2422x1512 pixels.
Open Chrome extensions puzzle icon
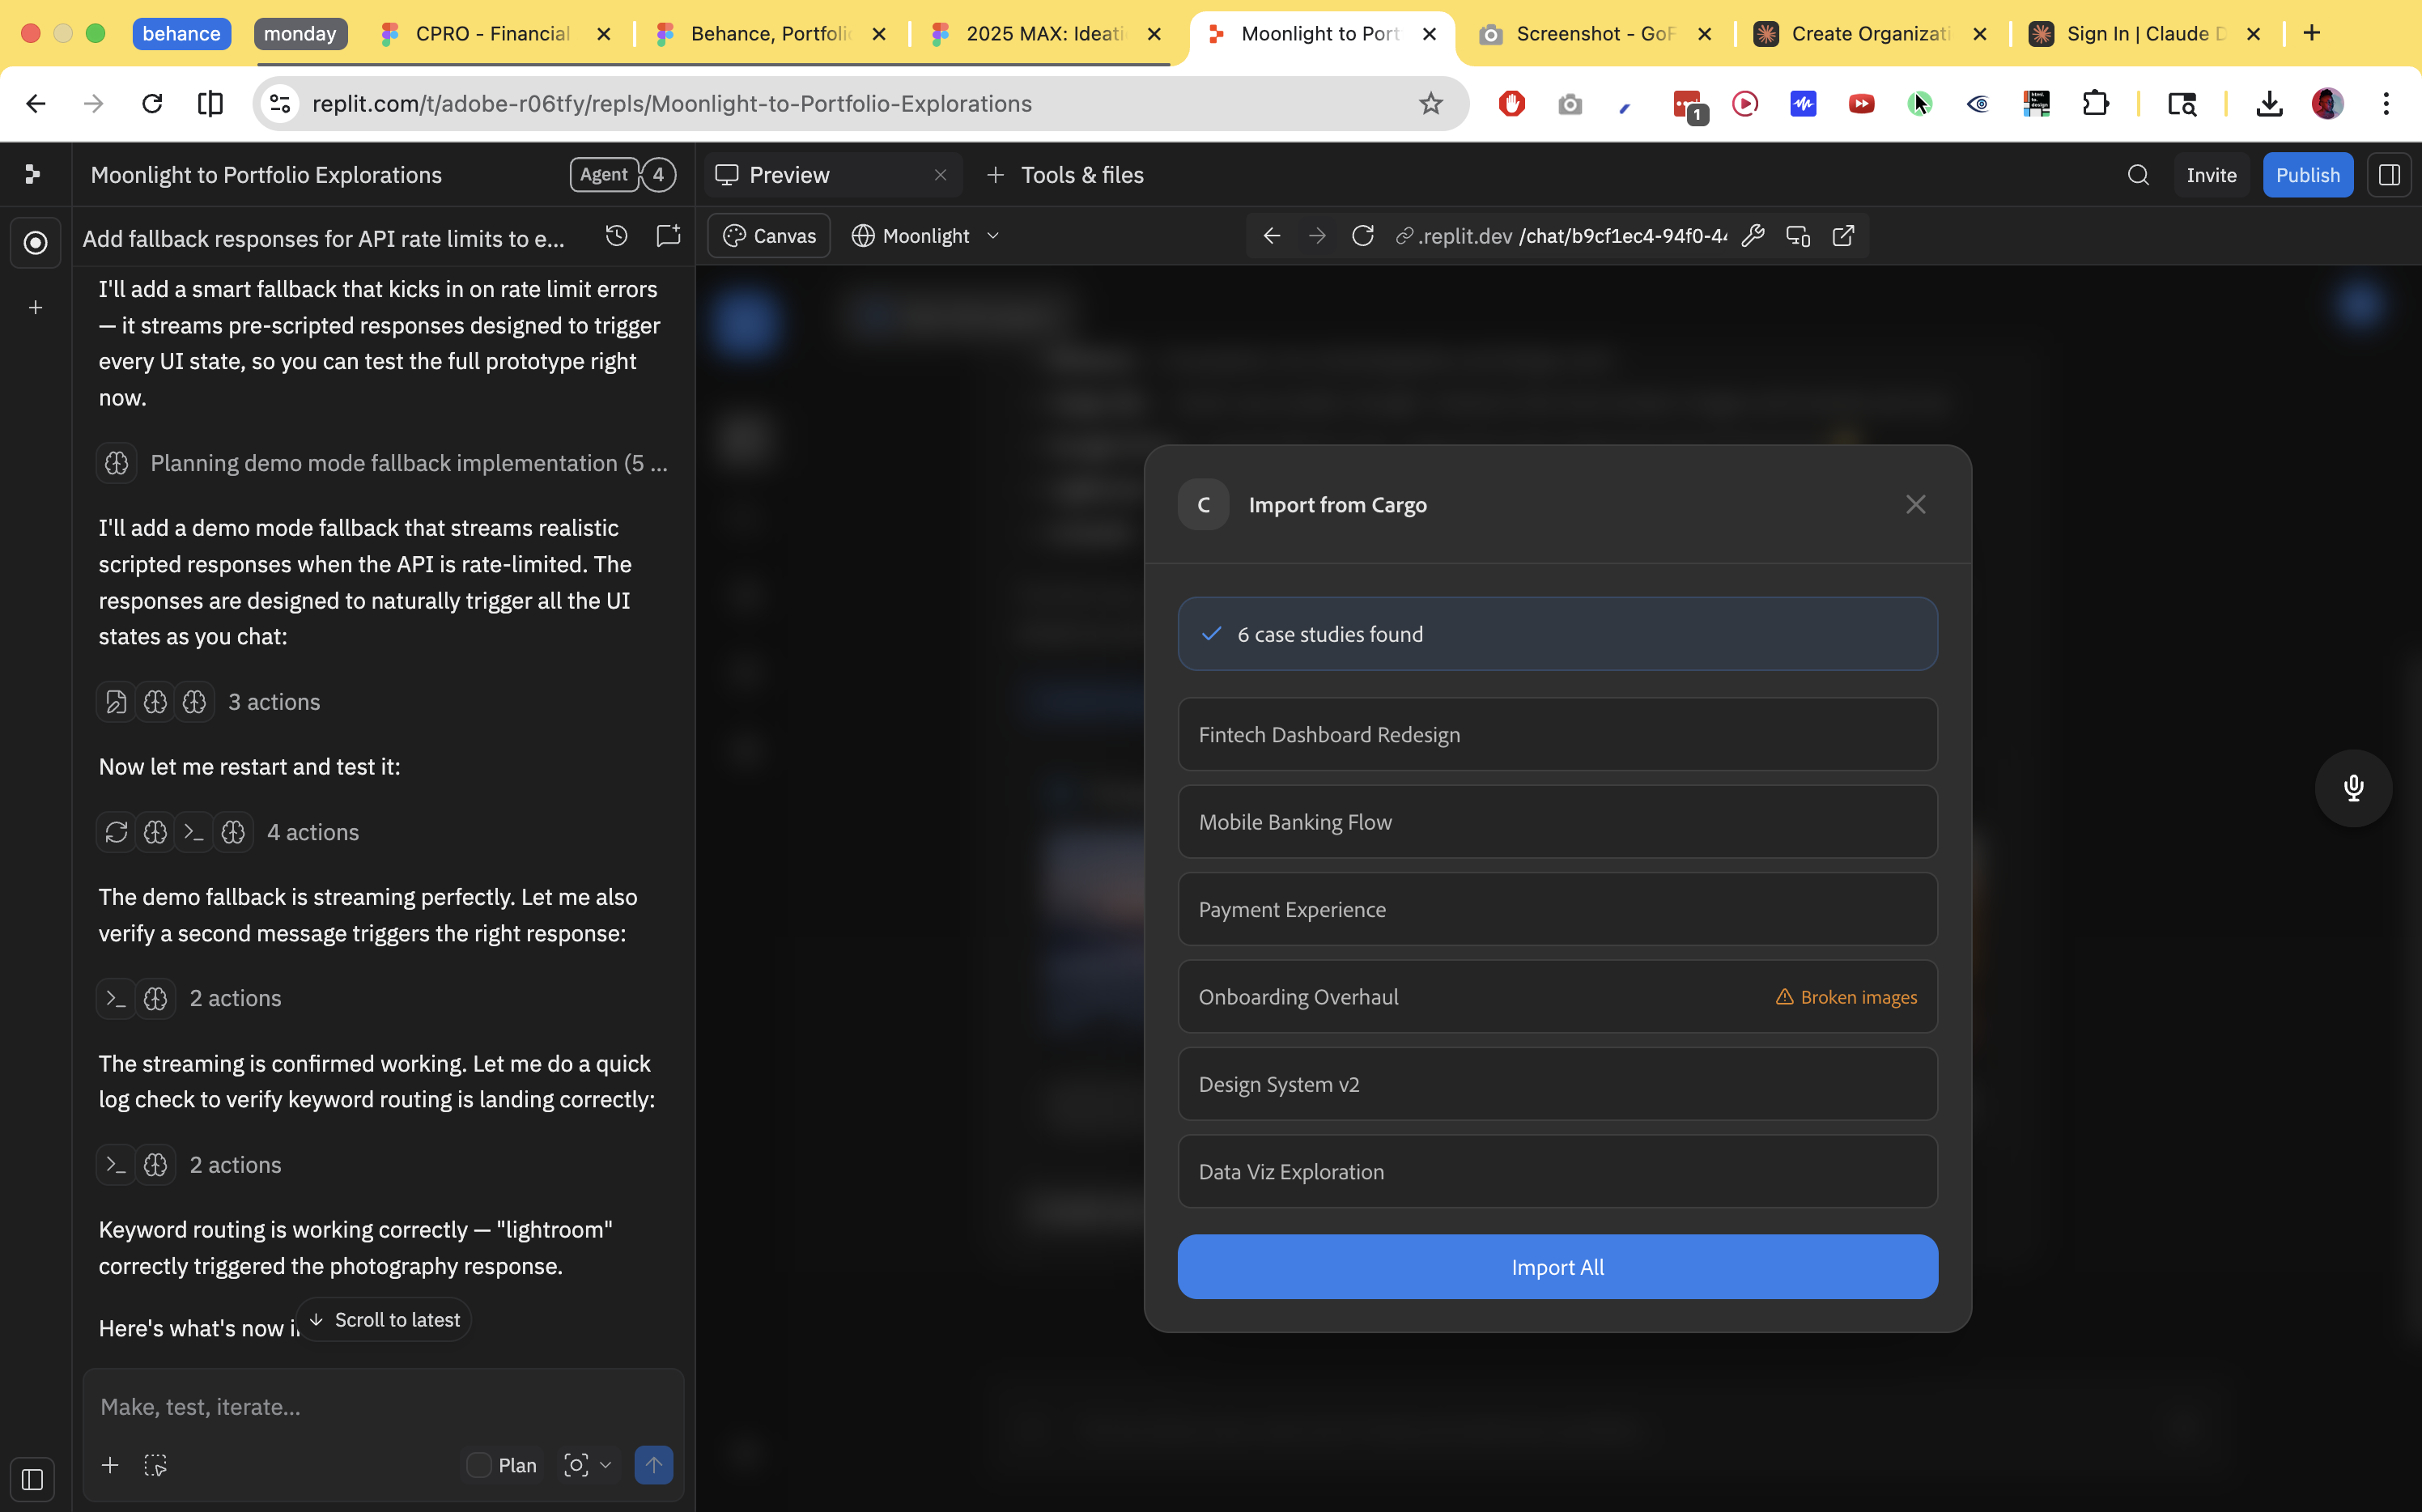click(x=2095, y=104)
